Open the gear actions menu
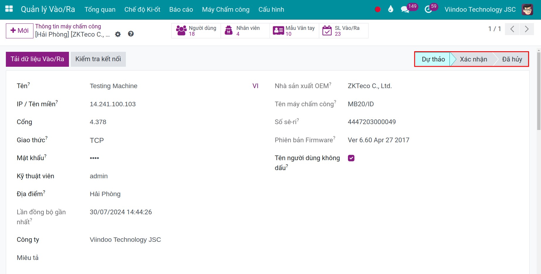This screenshot has width=541, height=274. tap(118, 34)
